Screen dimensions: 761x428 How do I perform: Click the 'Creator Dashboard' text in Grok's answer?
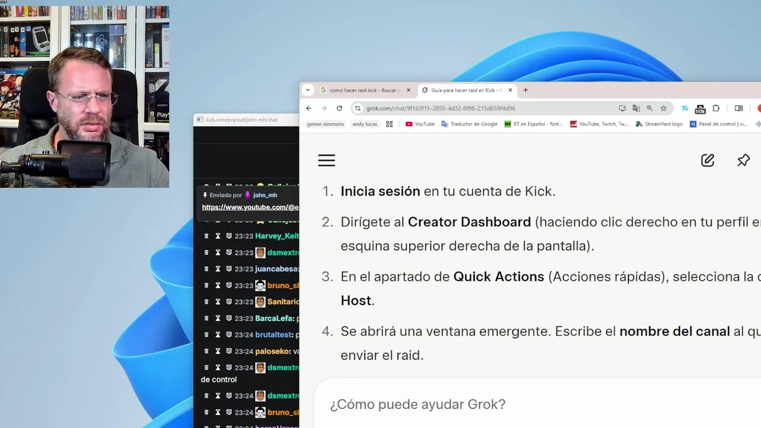click(x=469, y=222)
